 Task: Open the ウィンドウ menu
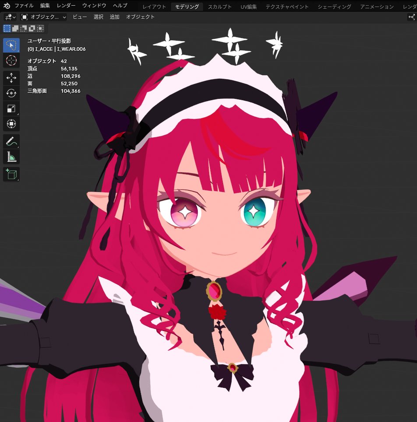tap(94, 5)
